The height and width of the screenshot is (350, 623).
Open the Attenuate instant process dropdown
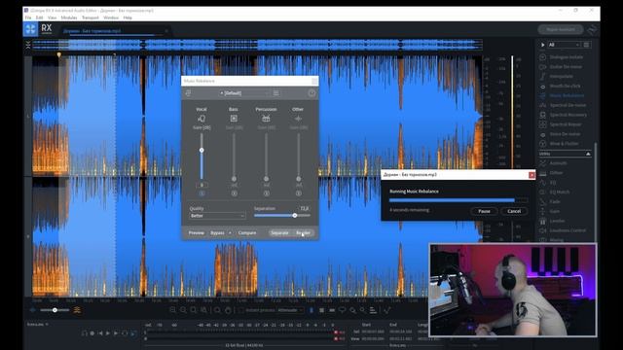290,310
